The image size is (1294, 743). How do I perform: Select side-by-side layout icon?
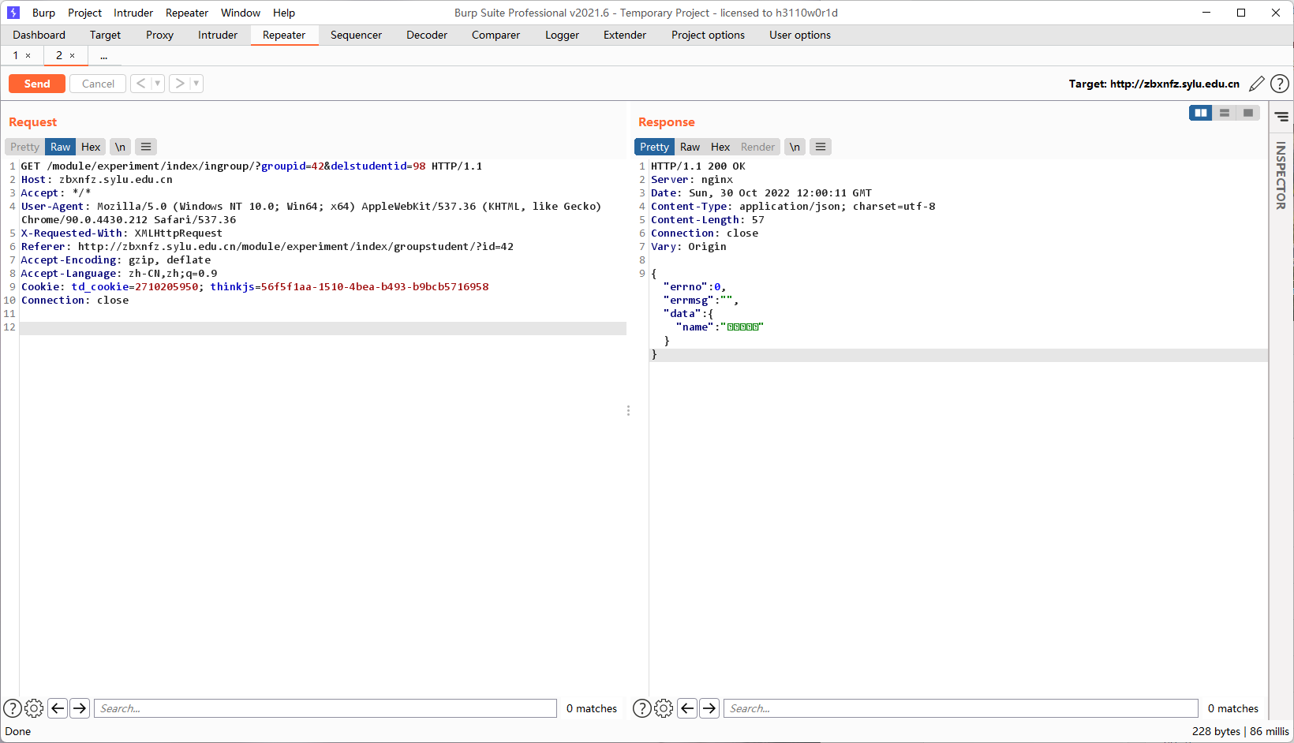[x=1201, y=113]
